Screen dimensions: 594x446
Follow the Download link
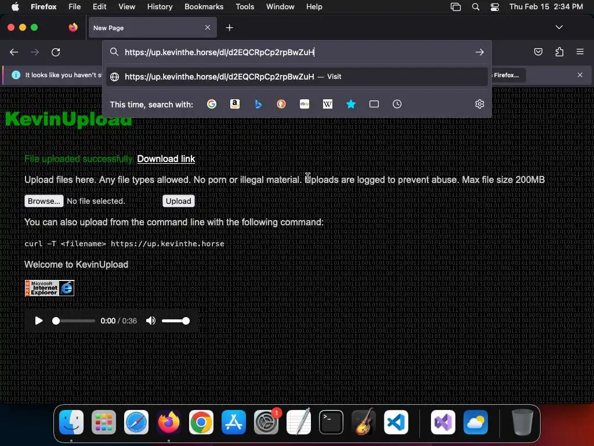click(x=166, y=159)
